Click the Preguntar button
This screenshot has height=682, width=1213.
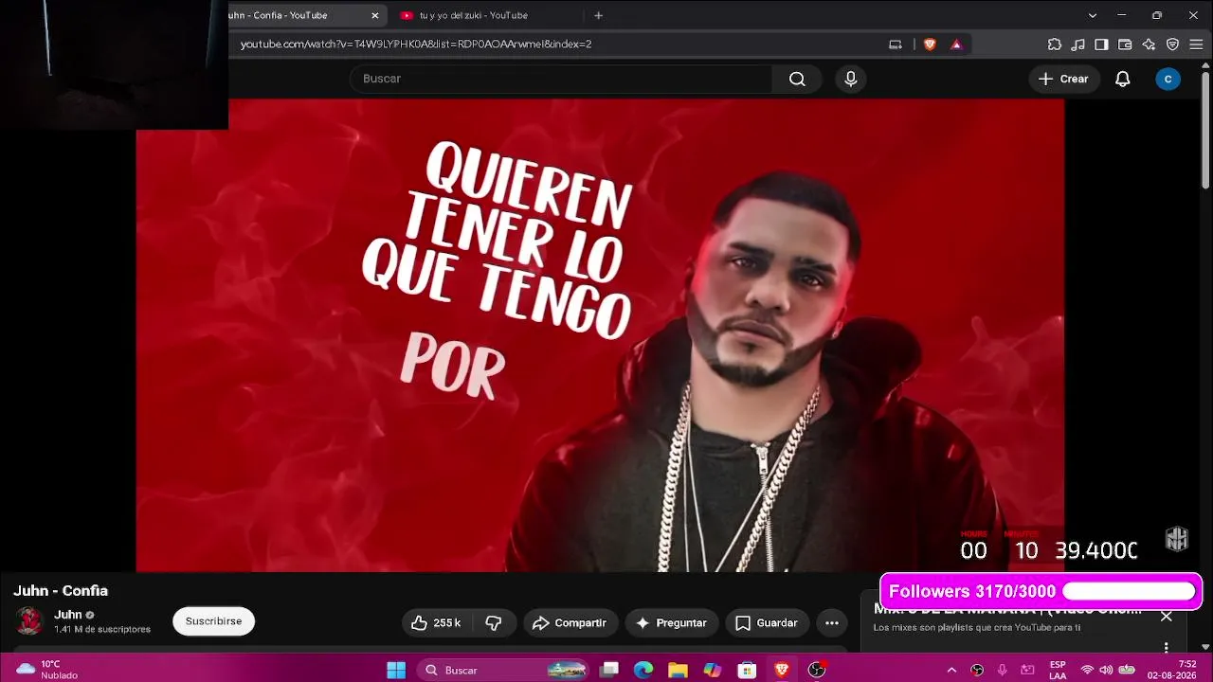click(671, 622)
